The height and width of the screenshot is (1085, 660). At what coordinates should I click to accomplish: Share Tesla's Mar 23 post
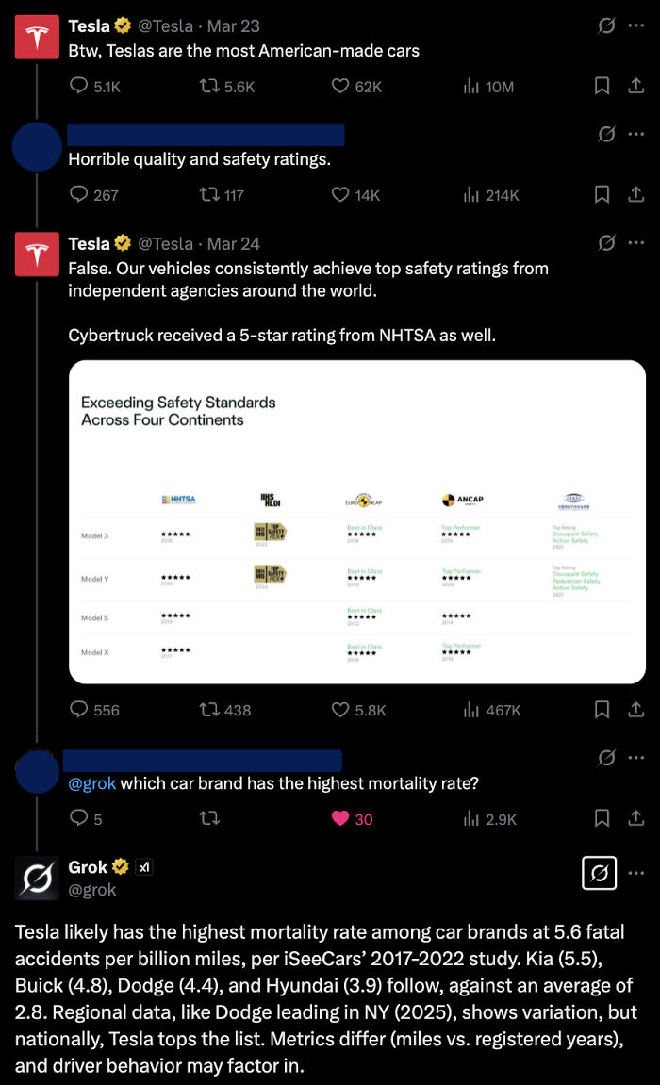632,86
